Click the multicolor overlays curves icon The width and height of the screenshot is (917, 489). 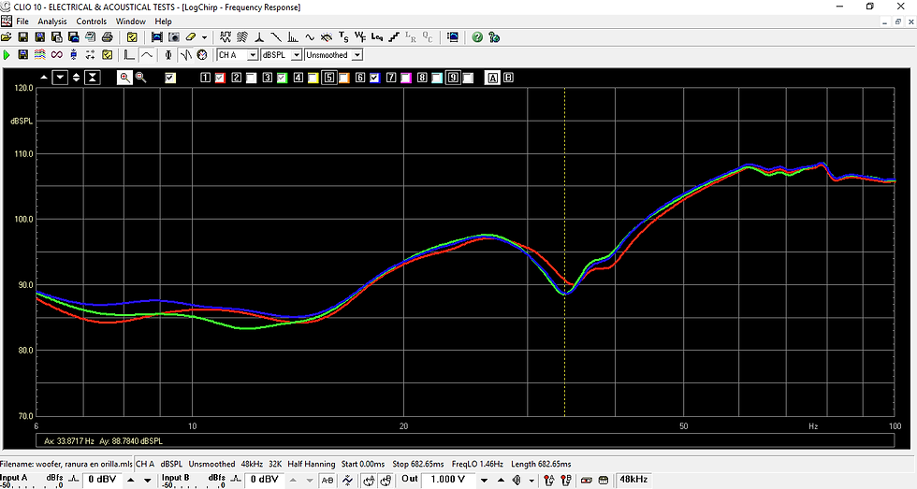coord(39,55)
